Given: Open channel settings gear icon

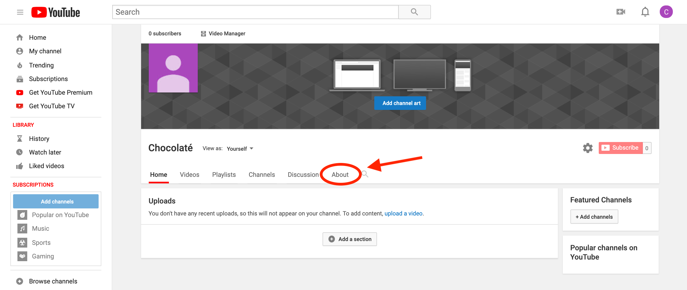Looking at the screenshot, I should pos(588,148).
